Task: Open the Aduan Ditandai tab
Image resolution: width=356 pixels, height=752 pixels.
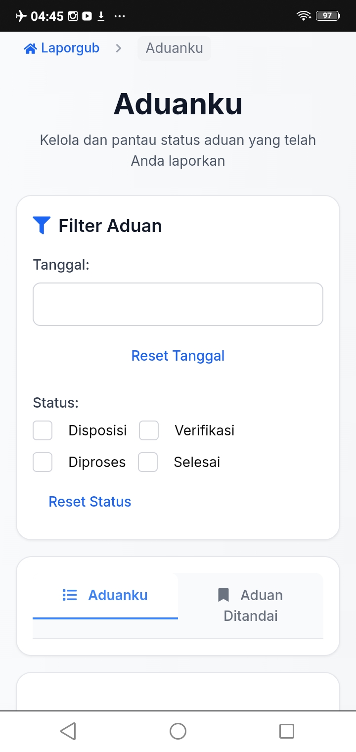Action: [251, 605]
